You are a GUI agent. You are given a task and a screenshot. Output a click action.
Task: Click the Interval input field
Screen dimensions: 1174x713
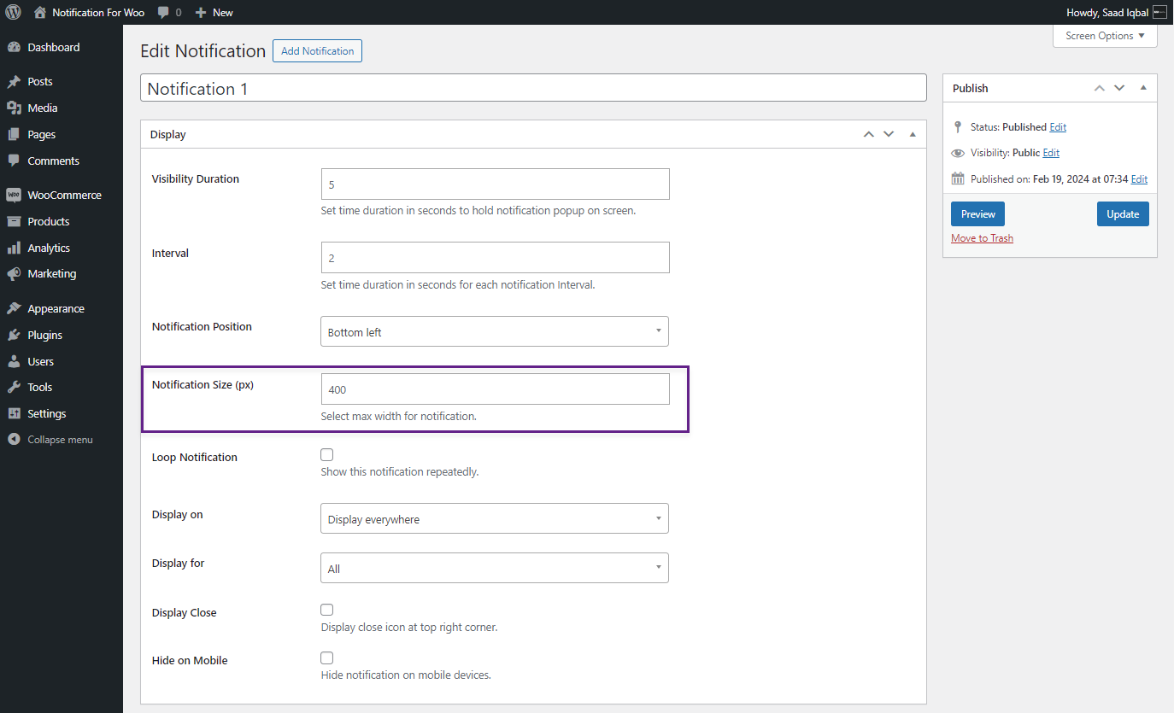495,258
